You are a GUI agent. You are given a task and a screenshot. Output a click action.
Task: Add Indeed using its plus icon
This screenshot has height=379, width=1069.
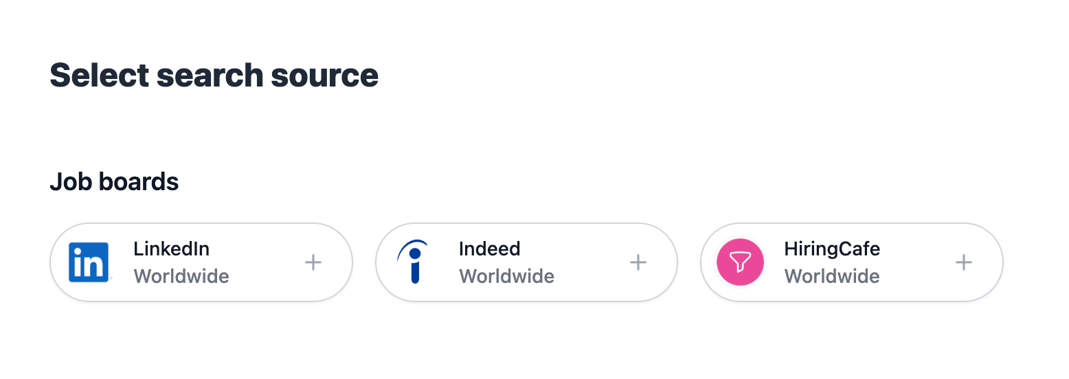pyautogui.click(x=638, y=262)
